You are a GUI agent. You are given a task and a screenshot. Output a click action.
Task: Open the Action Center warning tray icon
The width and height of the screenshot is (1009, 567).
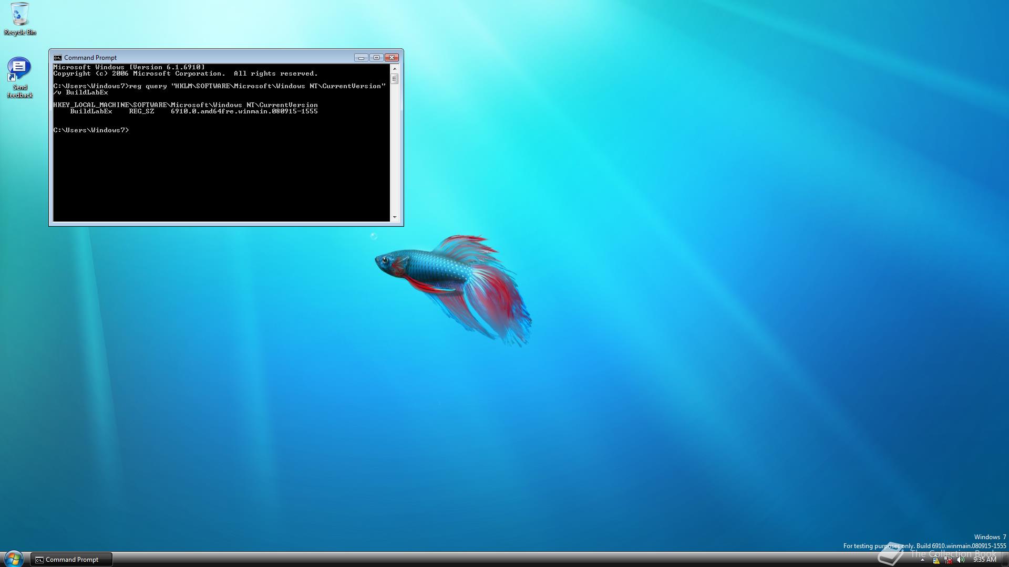click(x=936, y=560)
